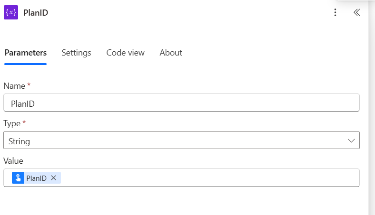Viewport: 375px width, 215px height.
Task: Open the three-dot more options menu
Action: pyautogui.click(x=336, y=13)
